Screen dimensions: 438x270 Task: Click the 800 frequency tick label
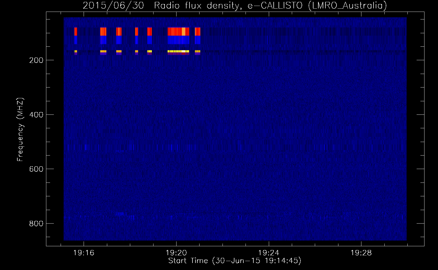(x=36, y=224)
